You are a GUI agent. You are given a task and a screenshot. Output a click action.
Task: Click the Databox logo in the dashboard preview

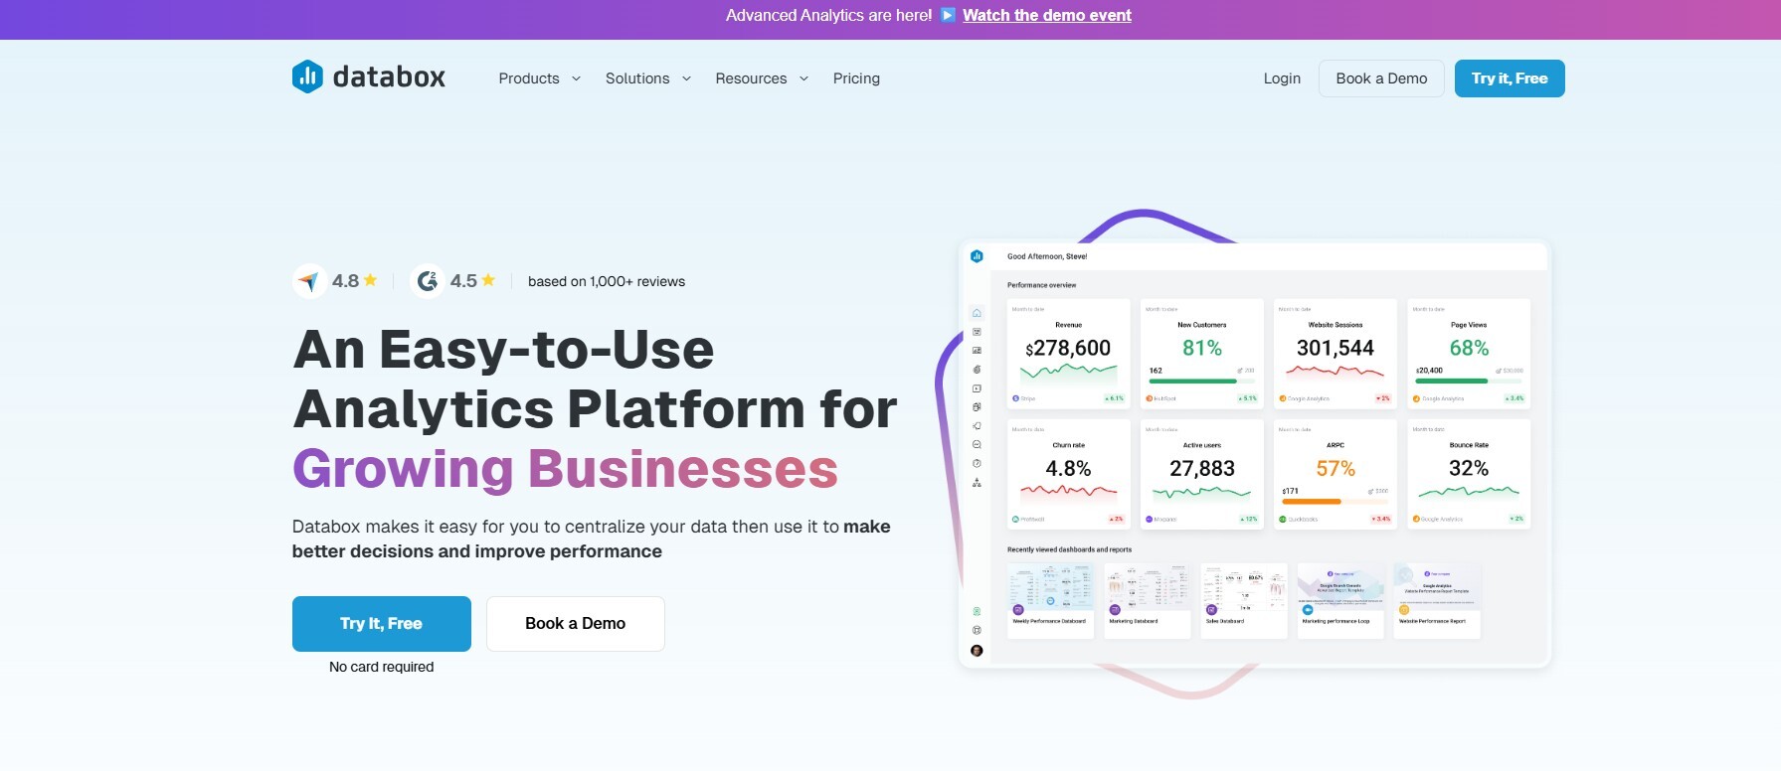[977, 256]
